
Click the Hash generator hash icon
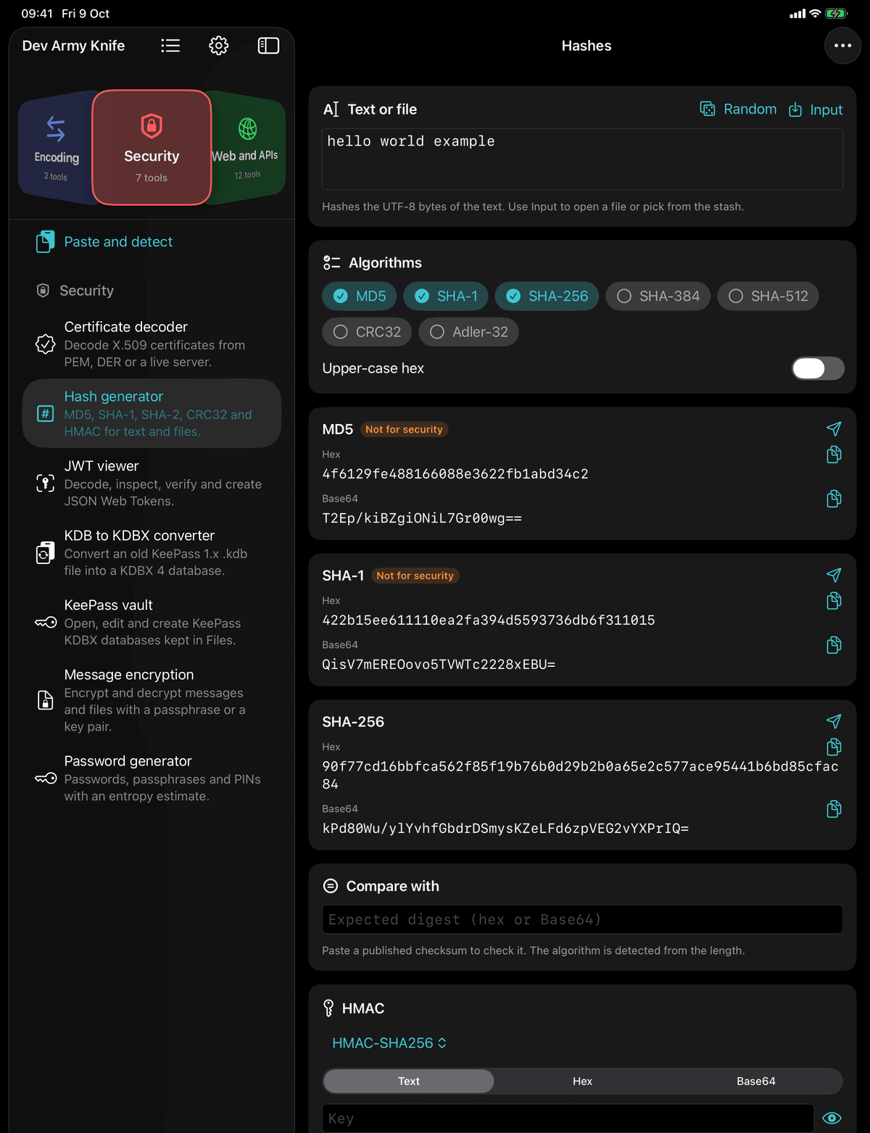click(45, 413)
